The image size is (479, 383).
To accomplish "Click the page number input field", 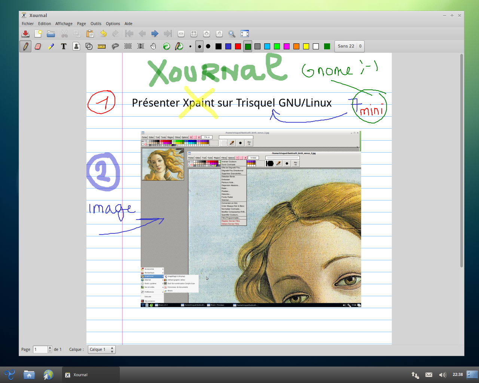I will (40, 349).
